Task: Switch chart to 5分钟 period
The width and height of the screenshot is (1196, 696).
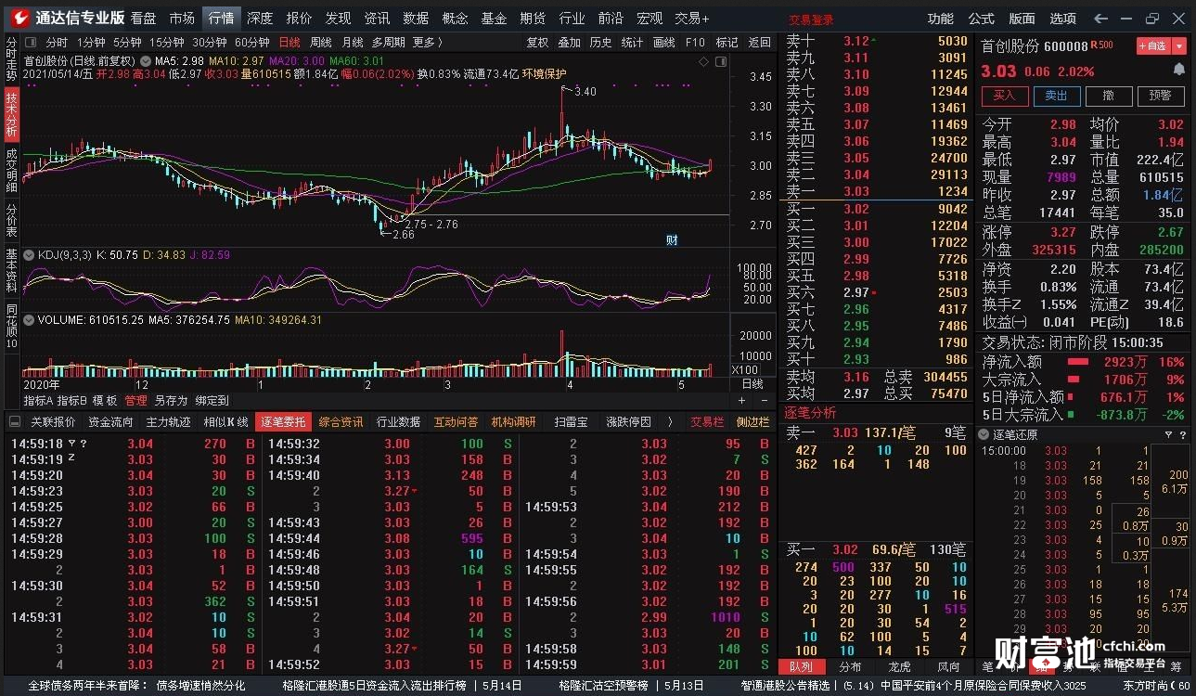Action: [127, 42]
